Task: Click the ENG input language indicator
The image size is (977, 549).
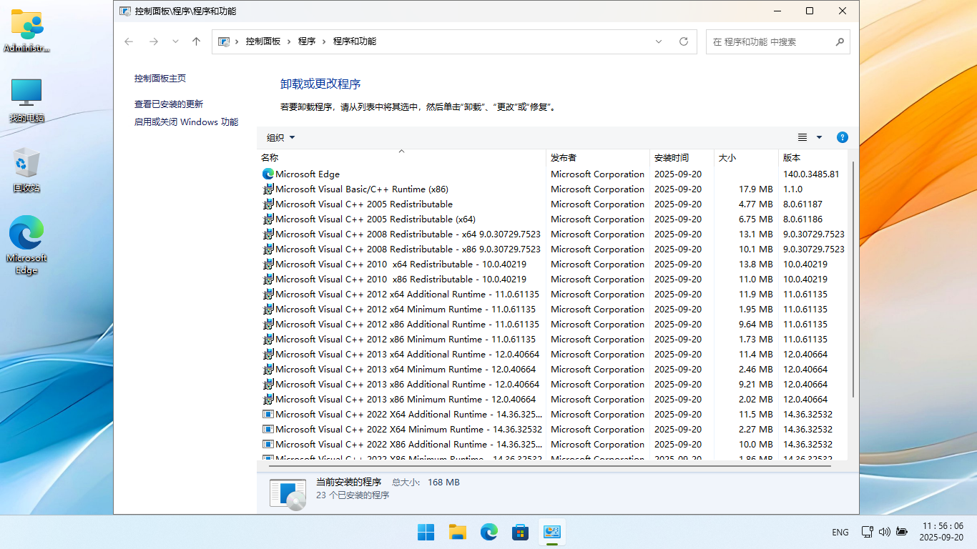Action: click(840, 533)
